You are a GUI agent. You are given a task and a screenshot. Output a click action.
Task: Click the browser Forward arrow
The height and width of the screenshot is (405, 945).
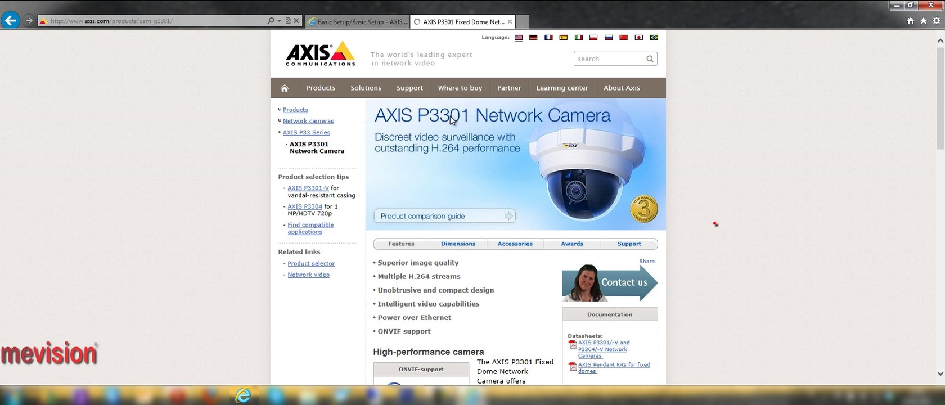pos(29,21)
